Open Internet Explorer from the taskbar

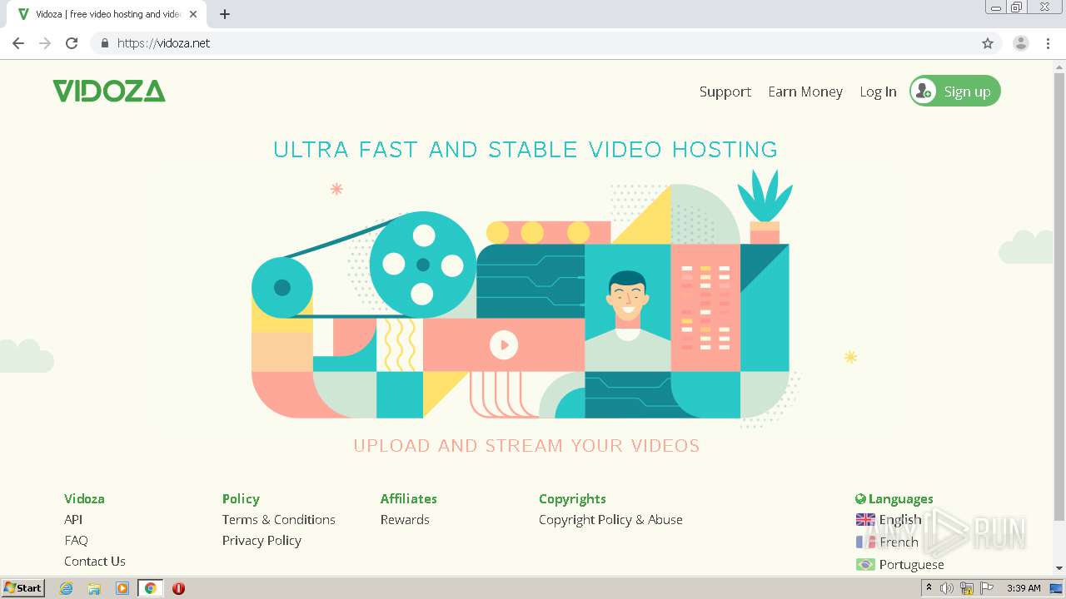66,588
